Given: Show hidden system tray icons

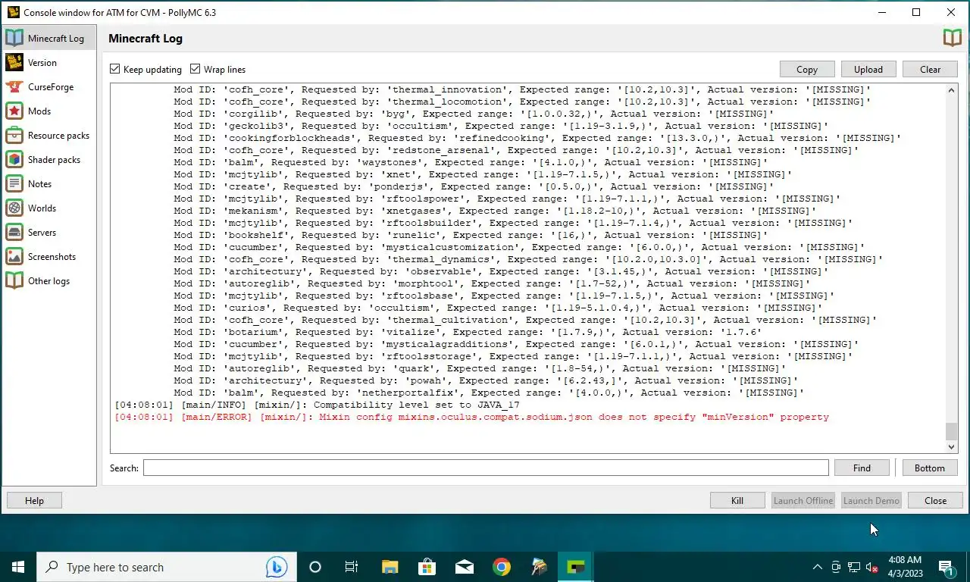Looking at the screenshot, I should point(817,567).
